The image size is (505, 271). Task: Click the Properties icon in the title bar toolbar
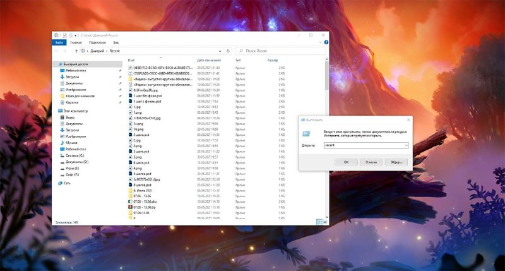65,35
